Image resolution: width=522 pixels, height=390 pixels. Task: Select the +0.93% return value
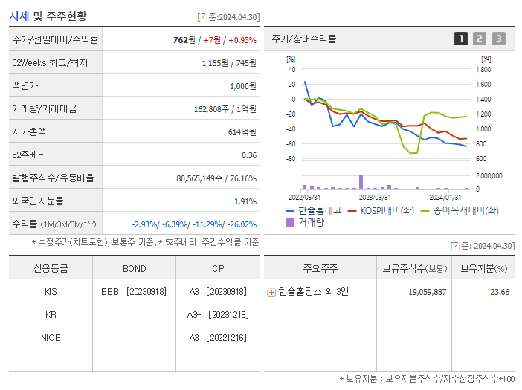[242, 40]
